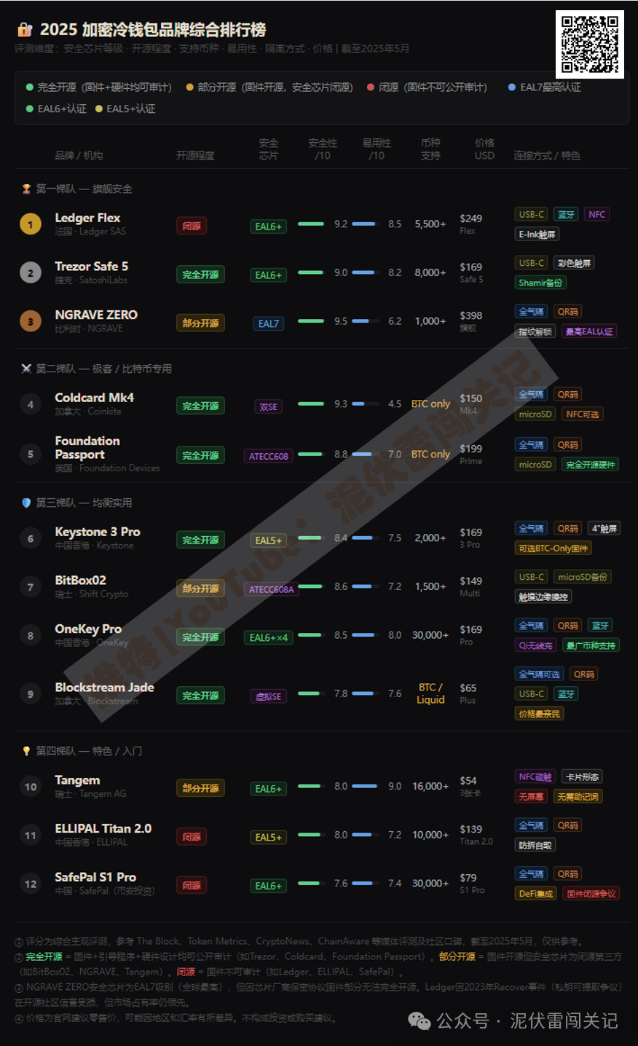Click the silver rank 2 medal icon

30,272
